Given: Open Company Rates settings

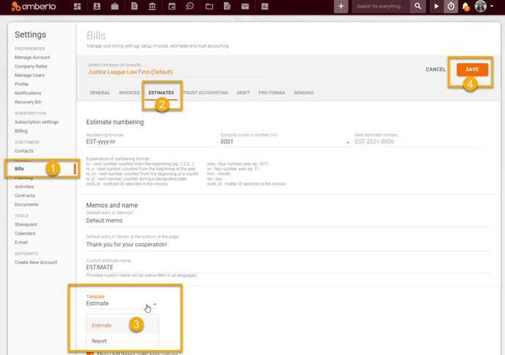Looking at the screenshot, I should (x=31, y=66).
